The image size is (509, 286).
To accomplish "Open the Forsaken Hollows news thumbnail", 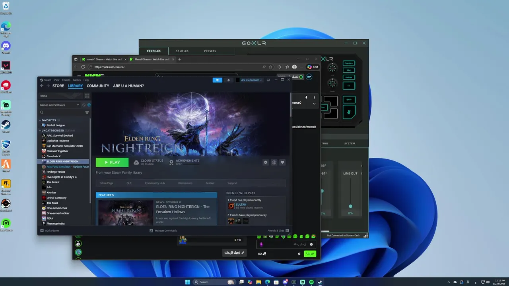I will coord(126,212).
